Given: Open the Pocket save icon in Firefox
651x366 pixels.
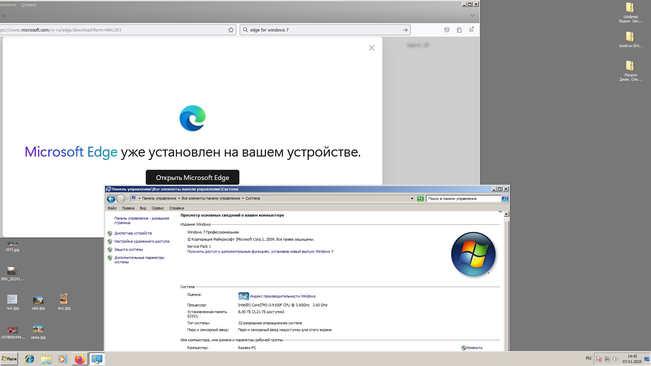Looking at the screenshot, I should click(x=447, y=30).
